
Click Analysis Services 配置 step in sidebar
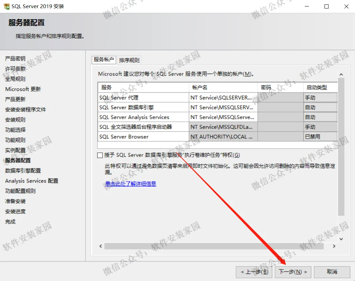(32, 181)
